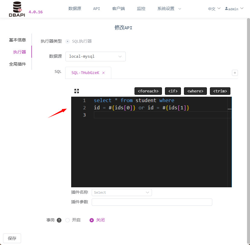Insert a <where> tag

point(195,91)
